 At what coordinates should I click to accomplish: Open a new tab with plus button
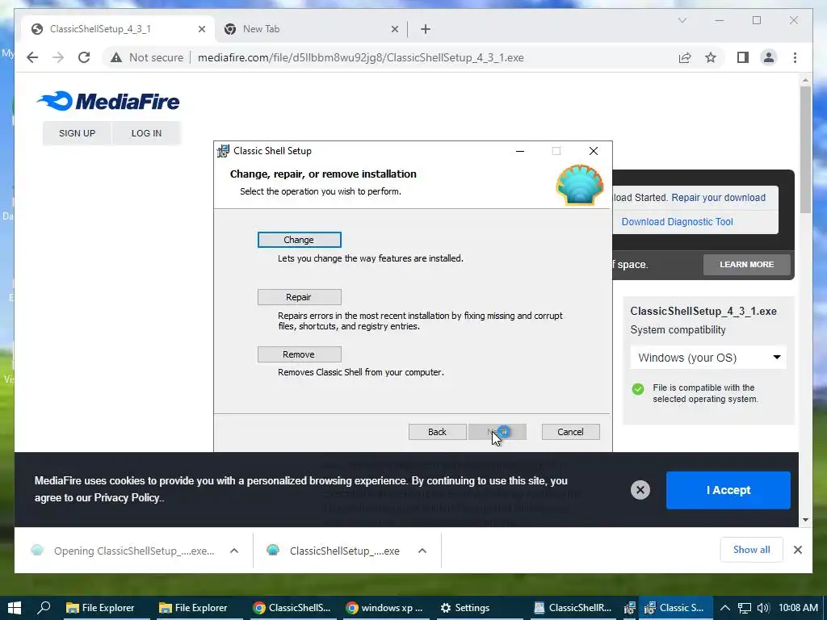(426, 29)
